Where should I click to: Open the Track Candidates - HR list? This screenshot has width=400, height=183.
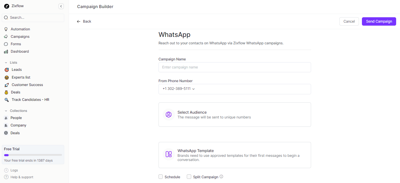pyautogui.click(x=31, y=99)
